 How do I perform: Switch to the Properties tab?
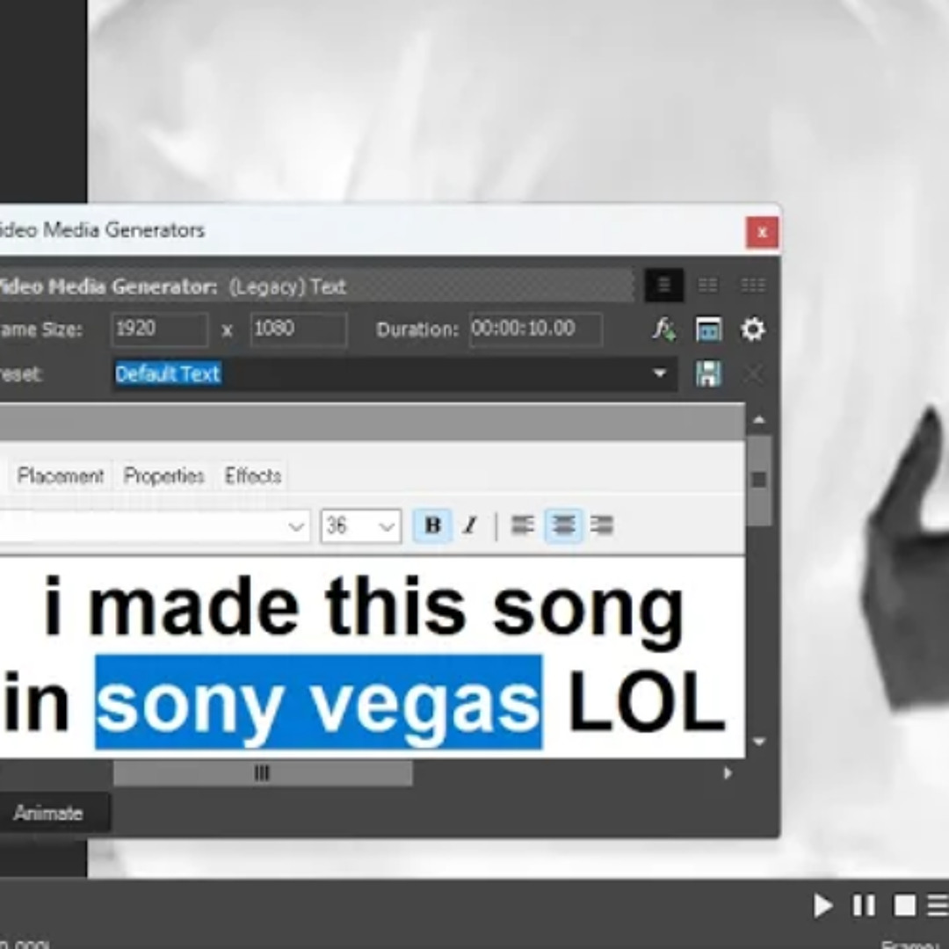[x=163, y=476]
